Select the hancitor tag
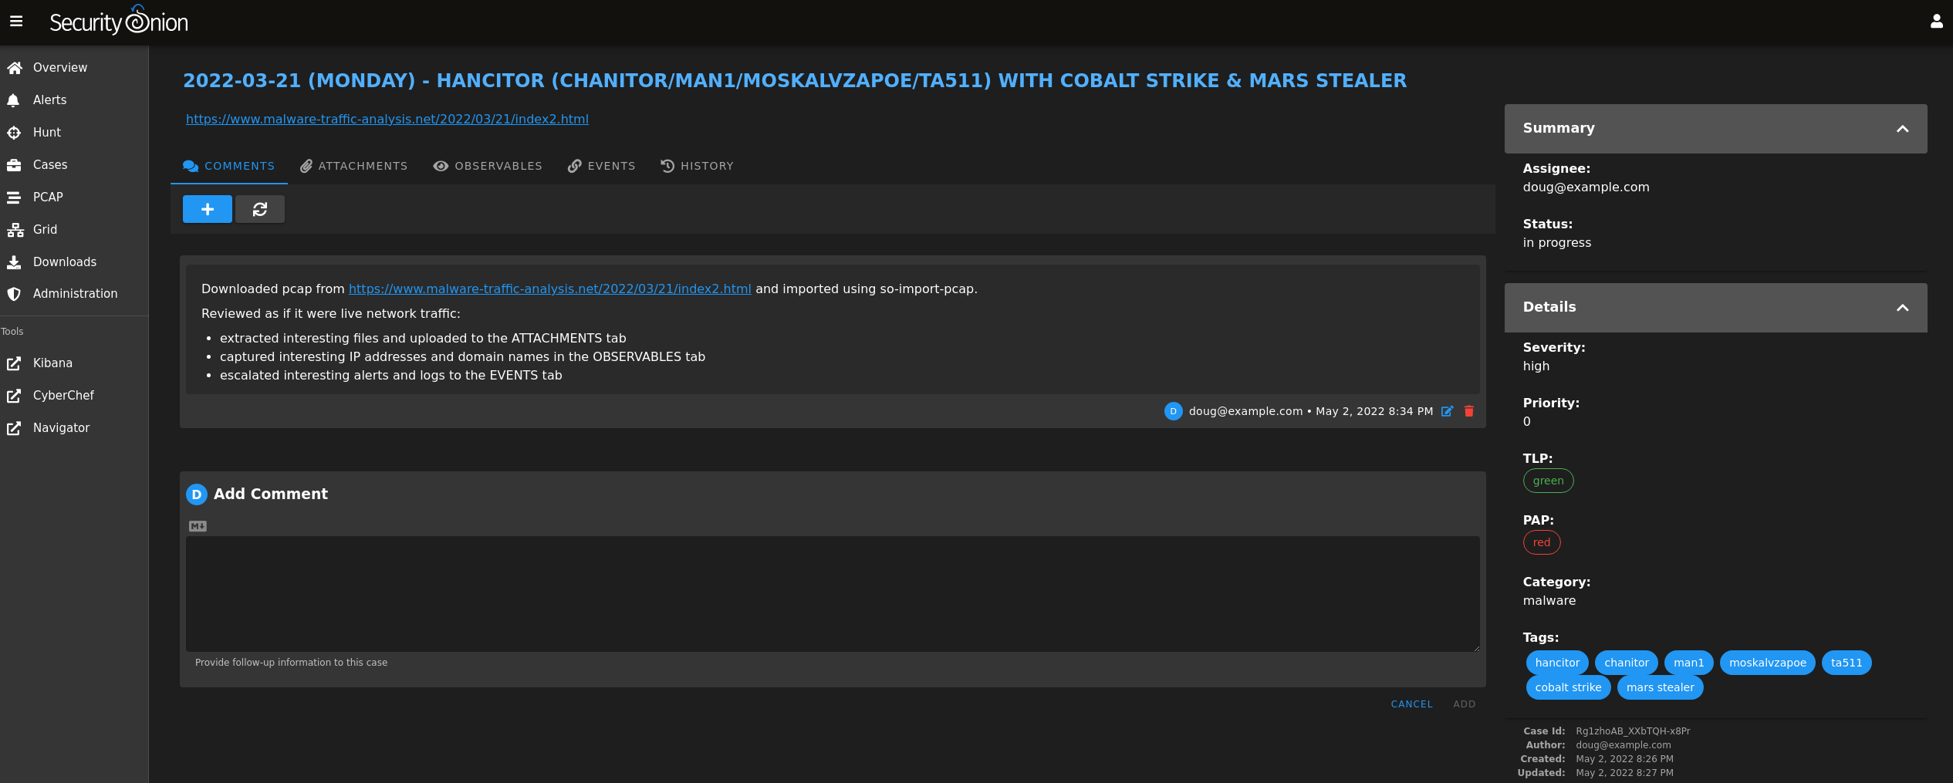The image size is (1953, 783). [1557, 663]
